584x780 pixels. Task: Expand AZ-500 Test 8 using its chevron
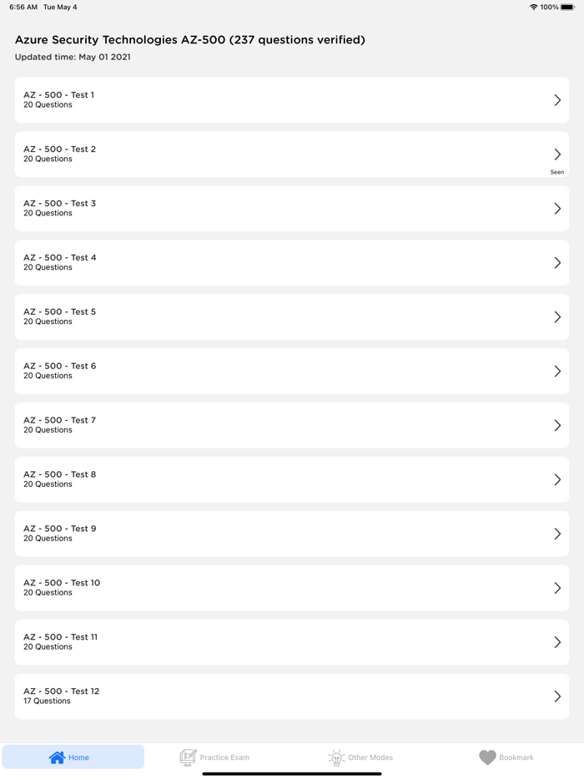point(557,479)
